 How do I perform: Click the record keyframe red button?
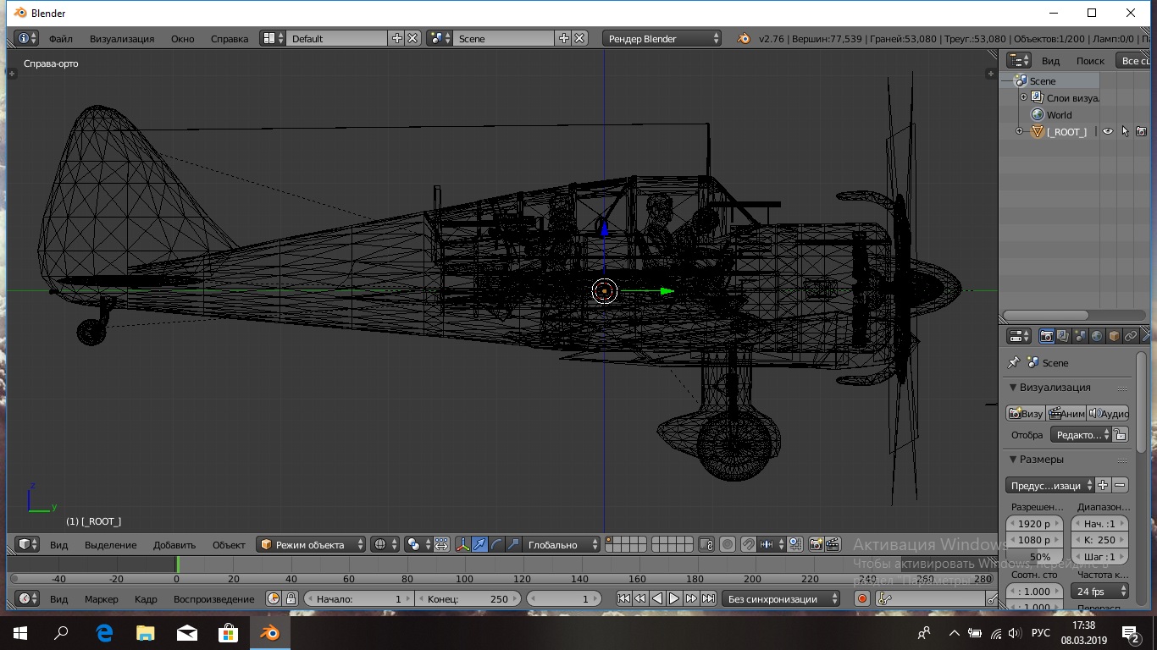click(862, 599)
